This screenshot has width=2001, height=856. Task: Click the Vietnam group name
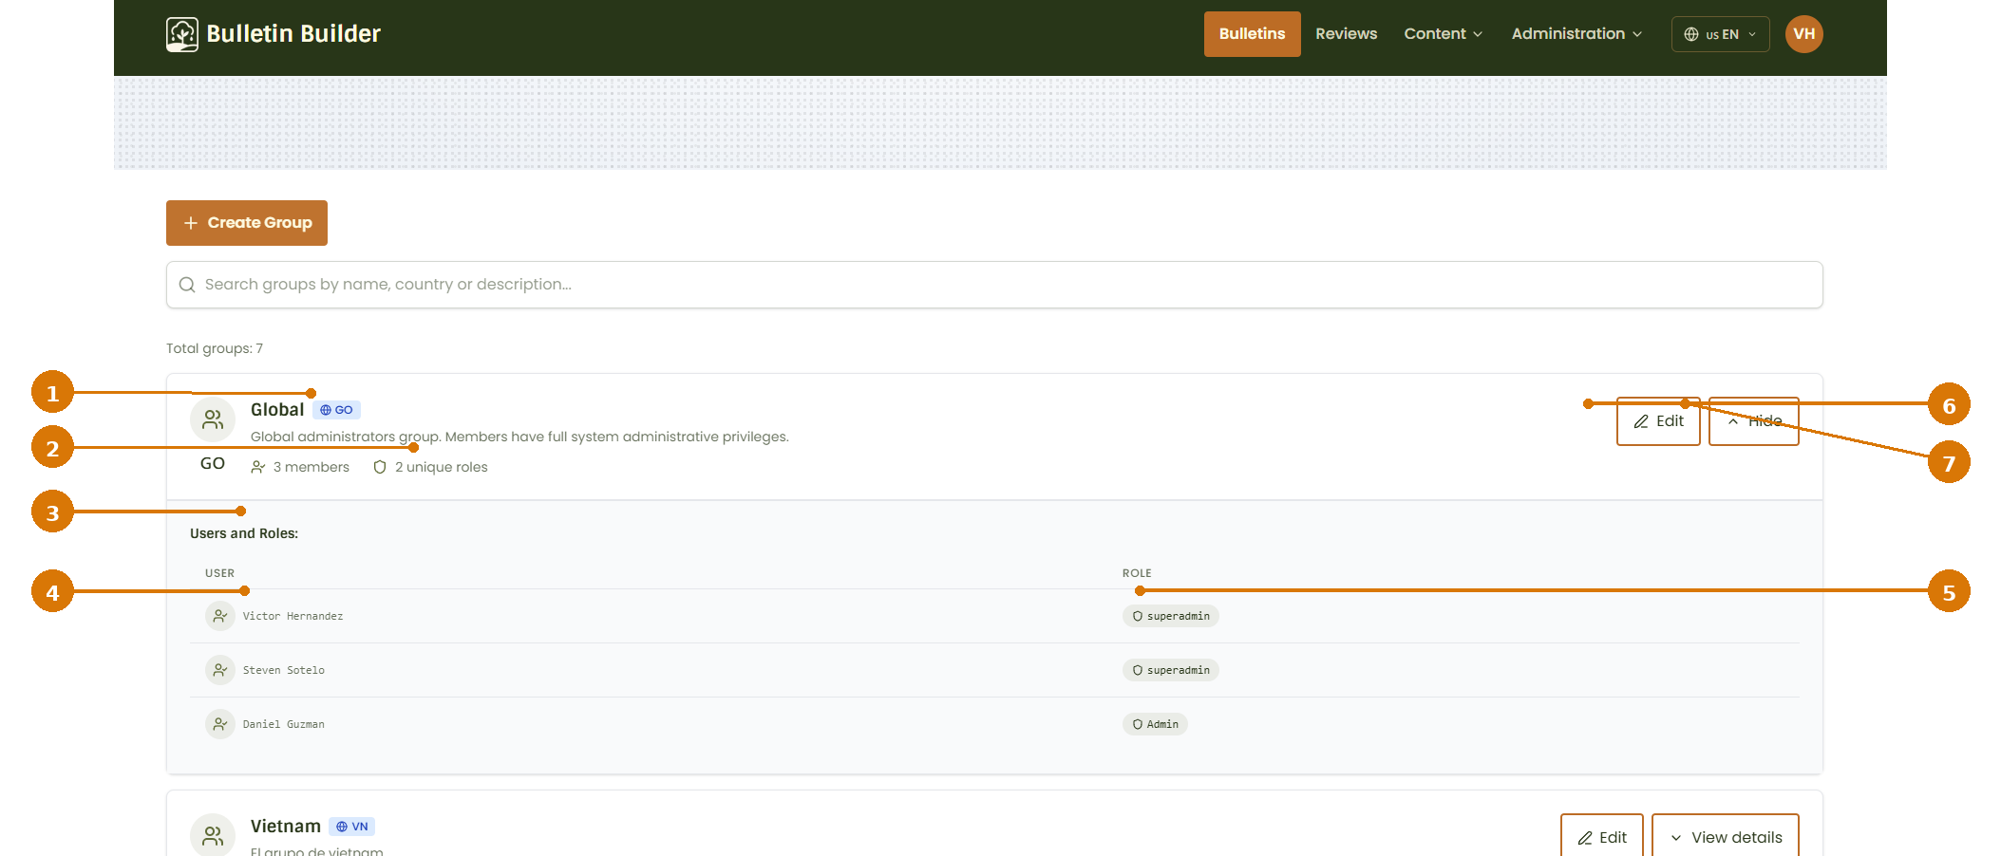tap(286, 827)
